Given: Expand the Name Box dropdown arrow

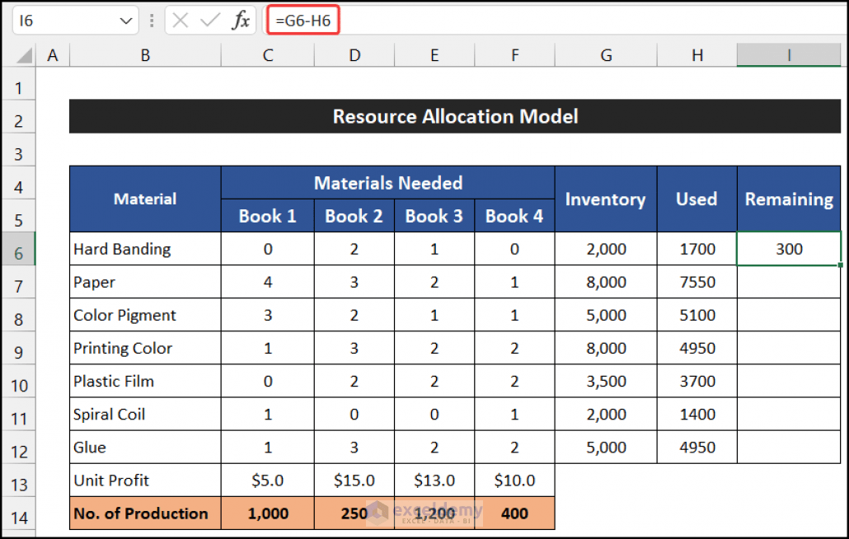Looking at the screenshot, I should click(126, 21).
